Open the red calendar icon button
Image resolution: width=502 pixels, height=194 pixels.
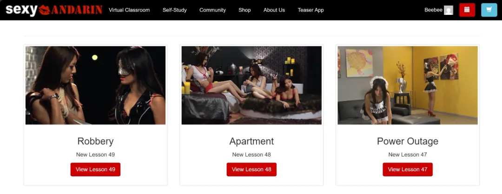[x=467, y=10]
